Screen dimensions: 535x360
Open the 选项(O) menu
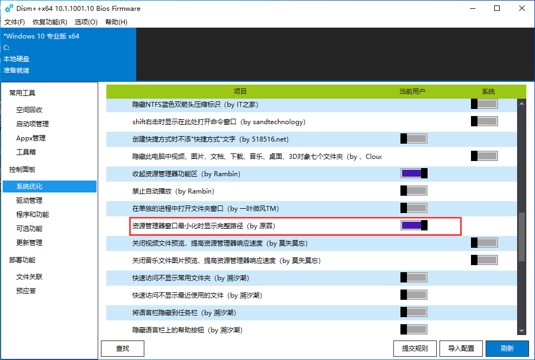[86, 22]
